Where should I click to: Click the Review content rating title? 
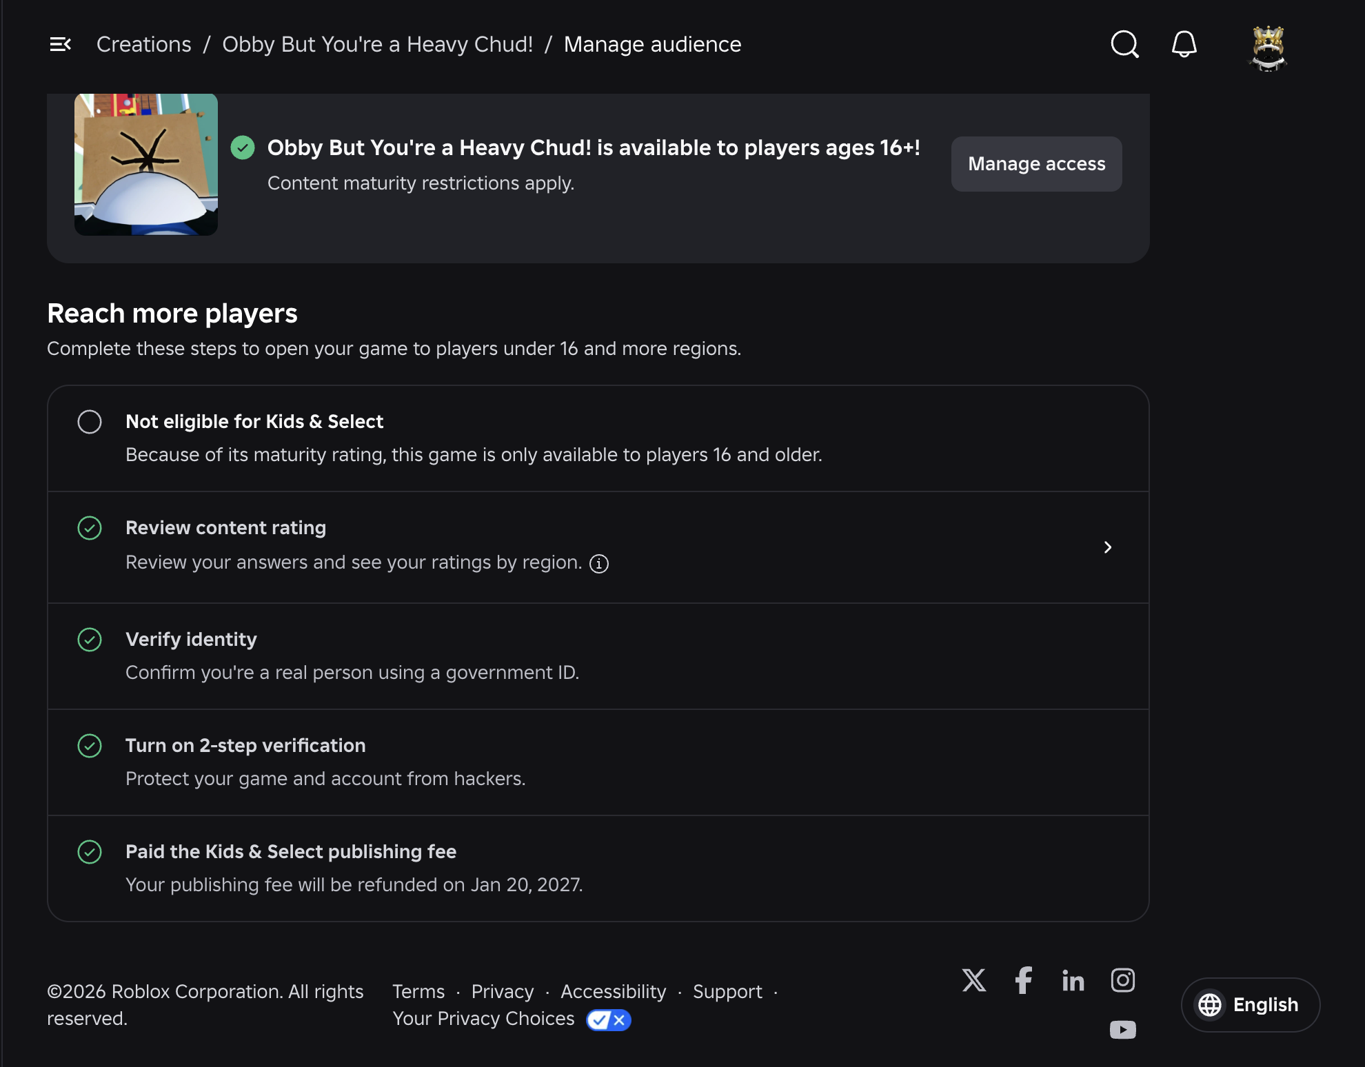point(225,528)
